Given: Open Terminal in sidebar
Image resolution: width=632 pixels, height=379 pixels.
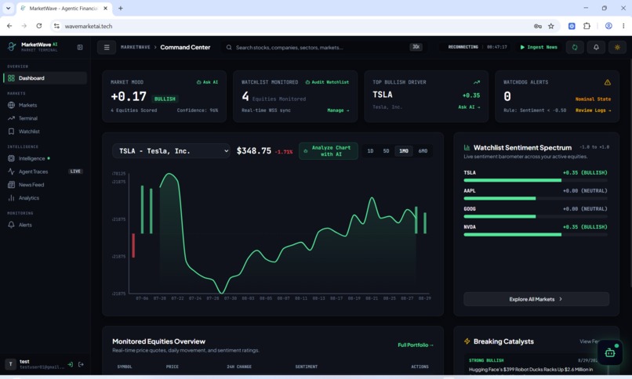Looking at the screenshot, I should click(x=45, y=118).
